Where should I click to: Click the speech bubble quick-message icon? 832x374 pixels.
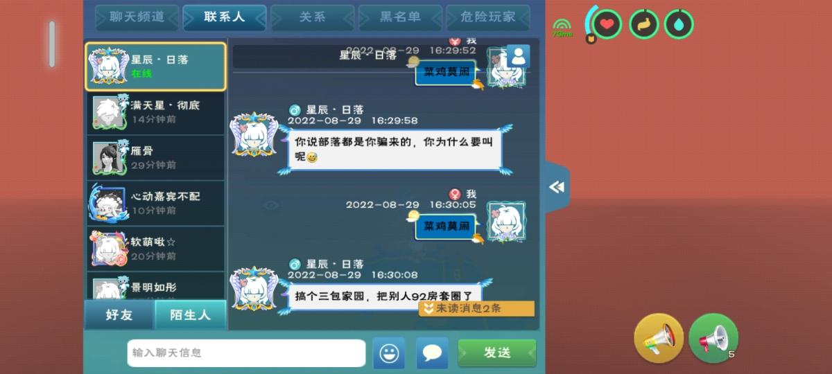(432, 353)
